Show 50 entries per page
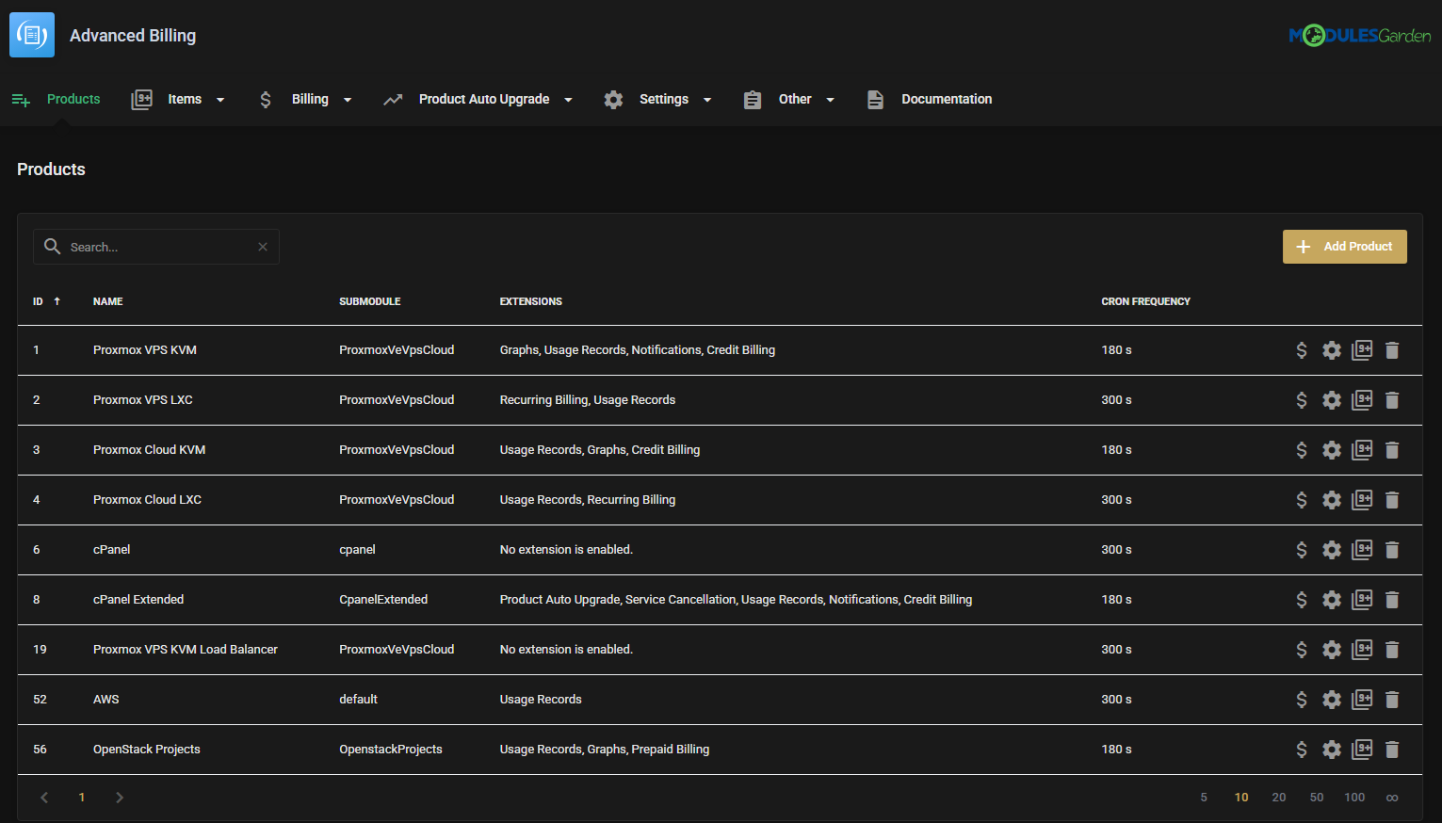This screenshot has width=1442, height=823. click(x=1317, y=798)
